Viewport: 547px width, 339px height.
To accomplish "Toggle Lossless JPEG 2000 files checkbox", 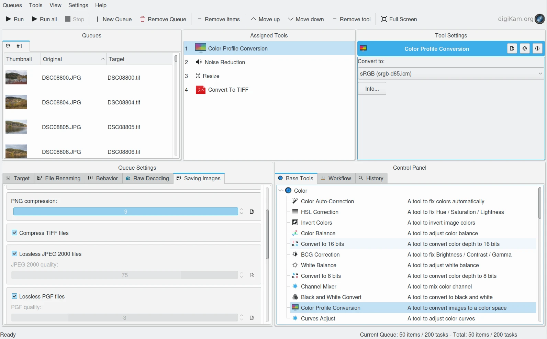I will pos(14,254).
